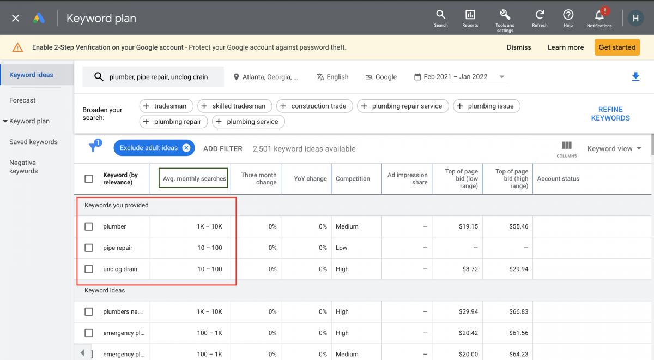Click the unclog drain keyword text
654x360 pixels.
tap(120, 269)
